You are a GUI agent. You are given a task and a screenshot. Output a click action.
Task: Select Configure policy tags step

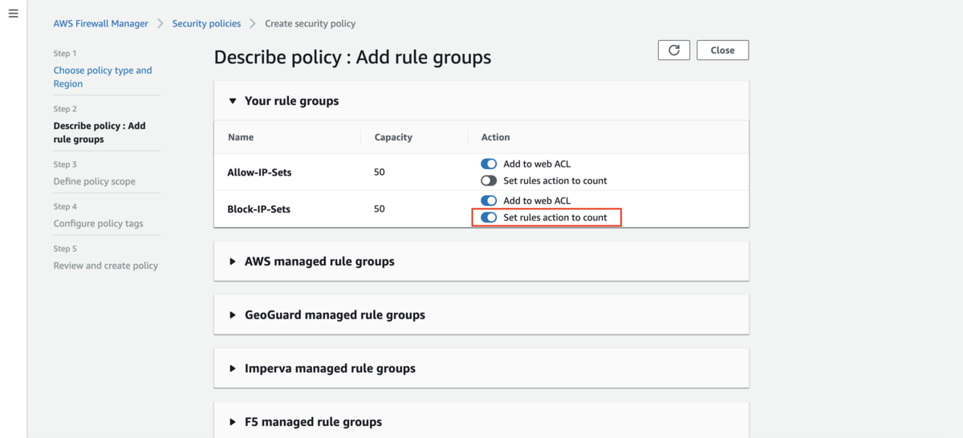point(98,224)
